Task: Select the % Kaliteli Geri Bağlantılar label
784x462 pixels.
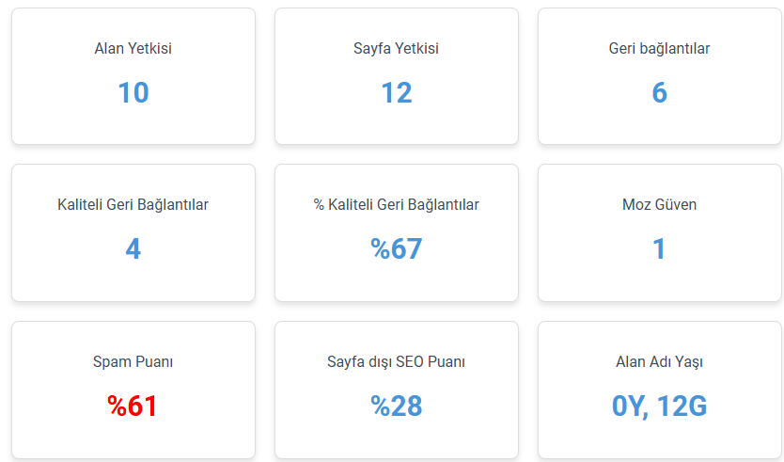Action: point(396,205)
